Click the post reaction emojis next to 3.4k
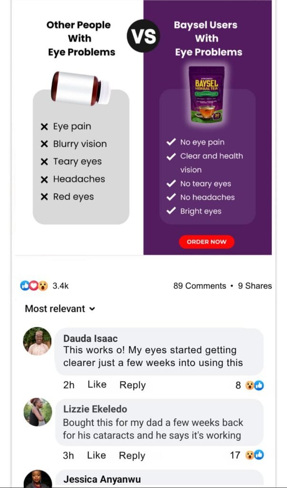This screenshot has width=287, height=488. [x=34, y=286]
